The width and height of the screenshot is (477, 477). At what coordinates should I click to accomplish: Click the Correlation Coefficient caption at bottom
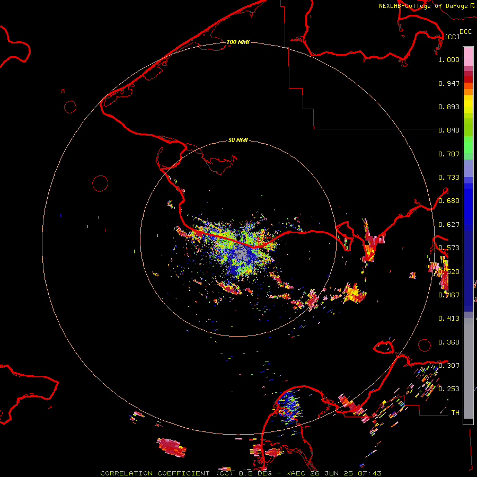coord(241,473)
